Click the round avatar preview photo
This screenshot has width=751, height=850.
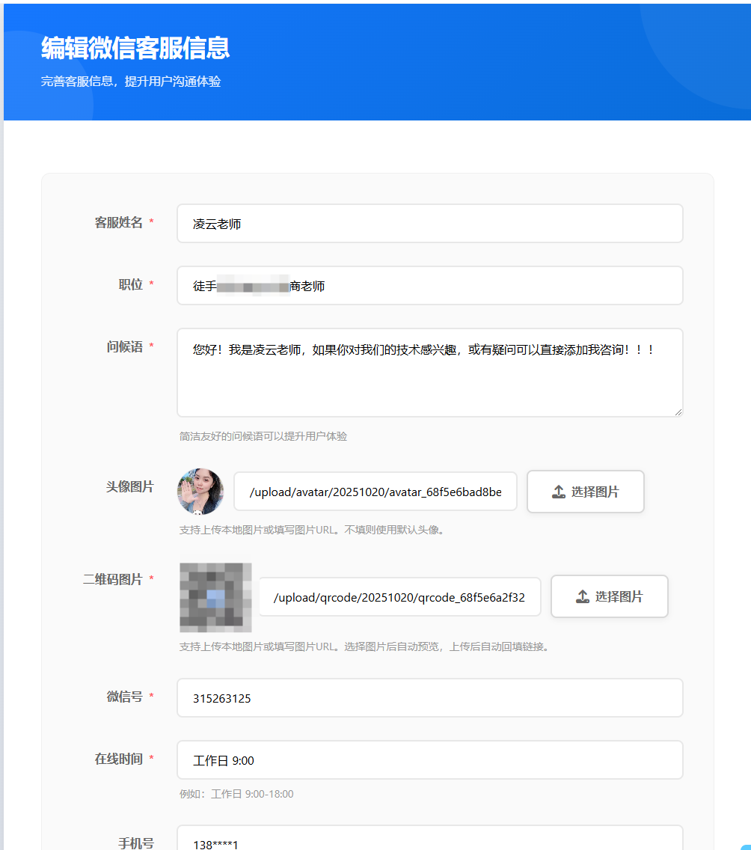pos(200,492)
